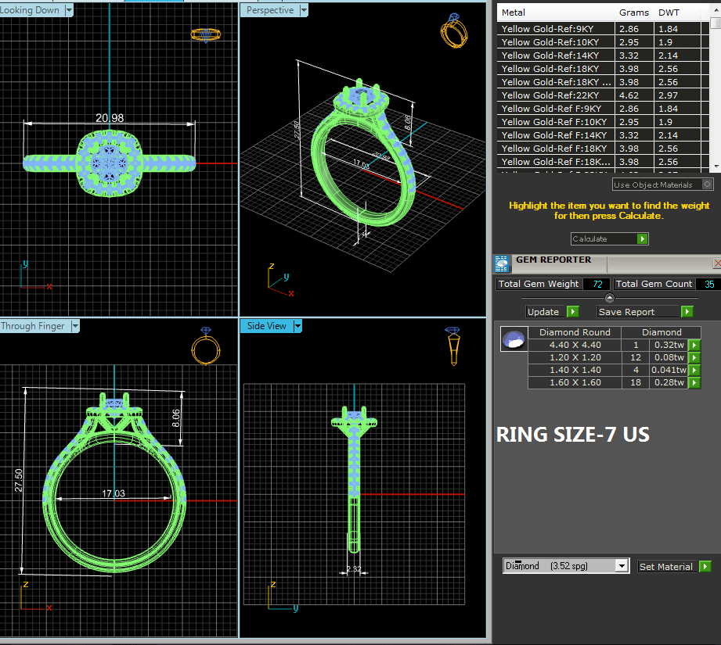
Task: Toggle Use Object Materials option
Action: [x=707, y=185]
